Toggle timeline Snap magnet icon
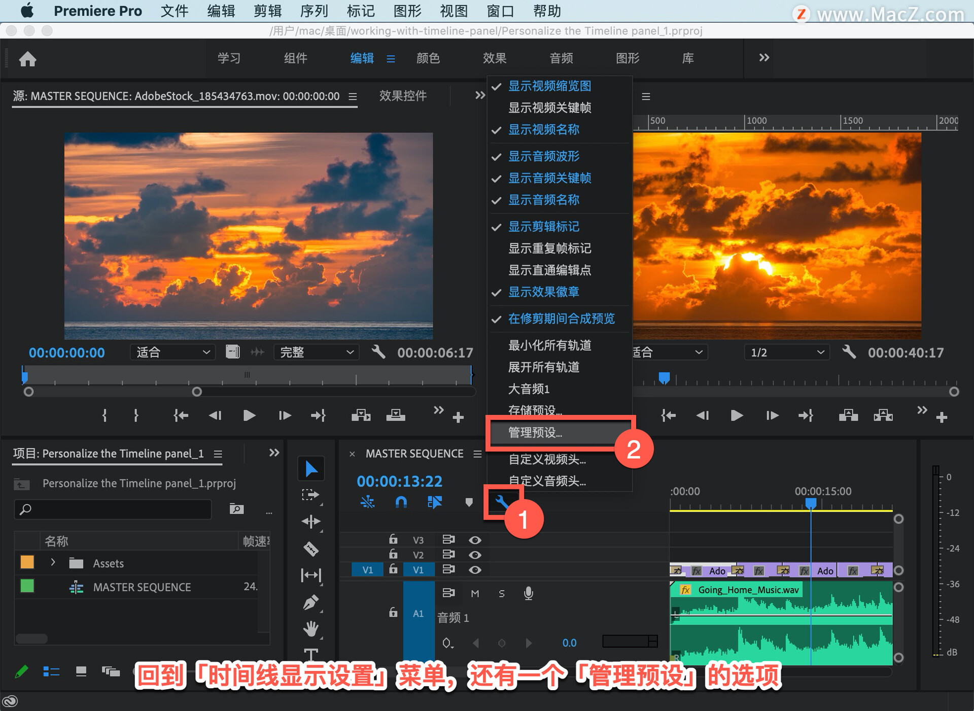This screenshot has width=974, height=711. pos(401,502)
